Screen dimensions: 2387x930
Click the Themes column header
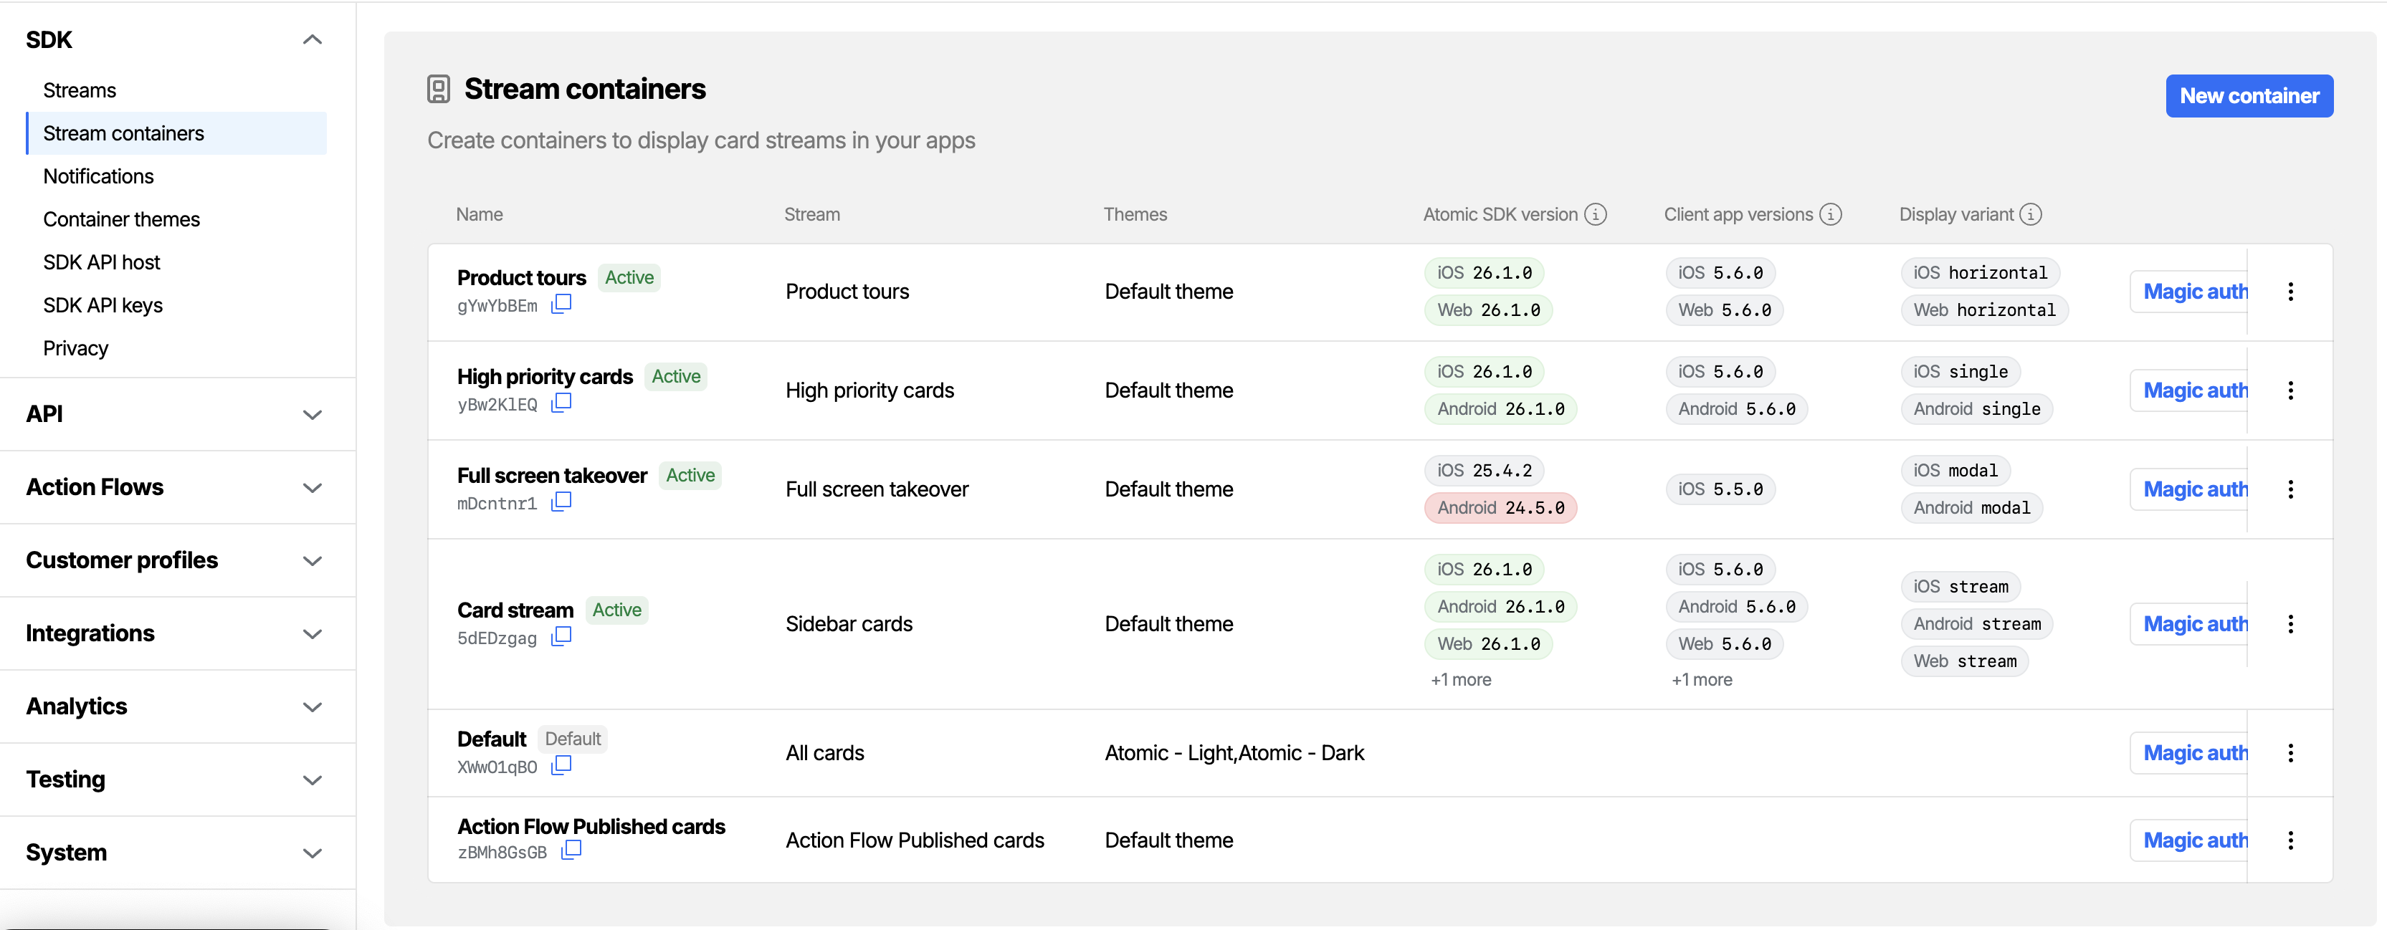click(x=1135, y=215)
